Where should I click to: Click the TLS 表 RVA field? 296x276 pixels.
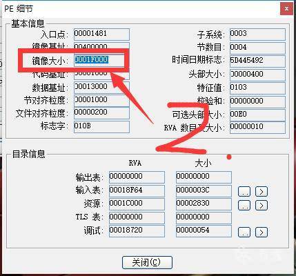[137, 217]
